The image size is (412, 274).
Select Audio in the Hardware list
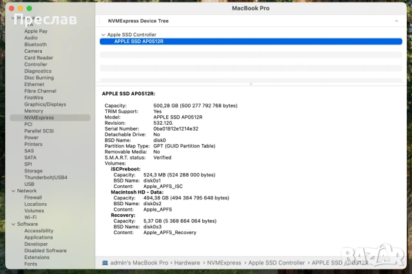[x=31, y=37]
